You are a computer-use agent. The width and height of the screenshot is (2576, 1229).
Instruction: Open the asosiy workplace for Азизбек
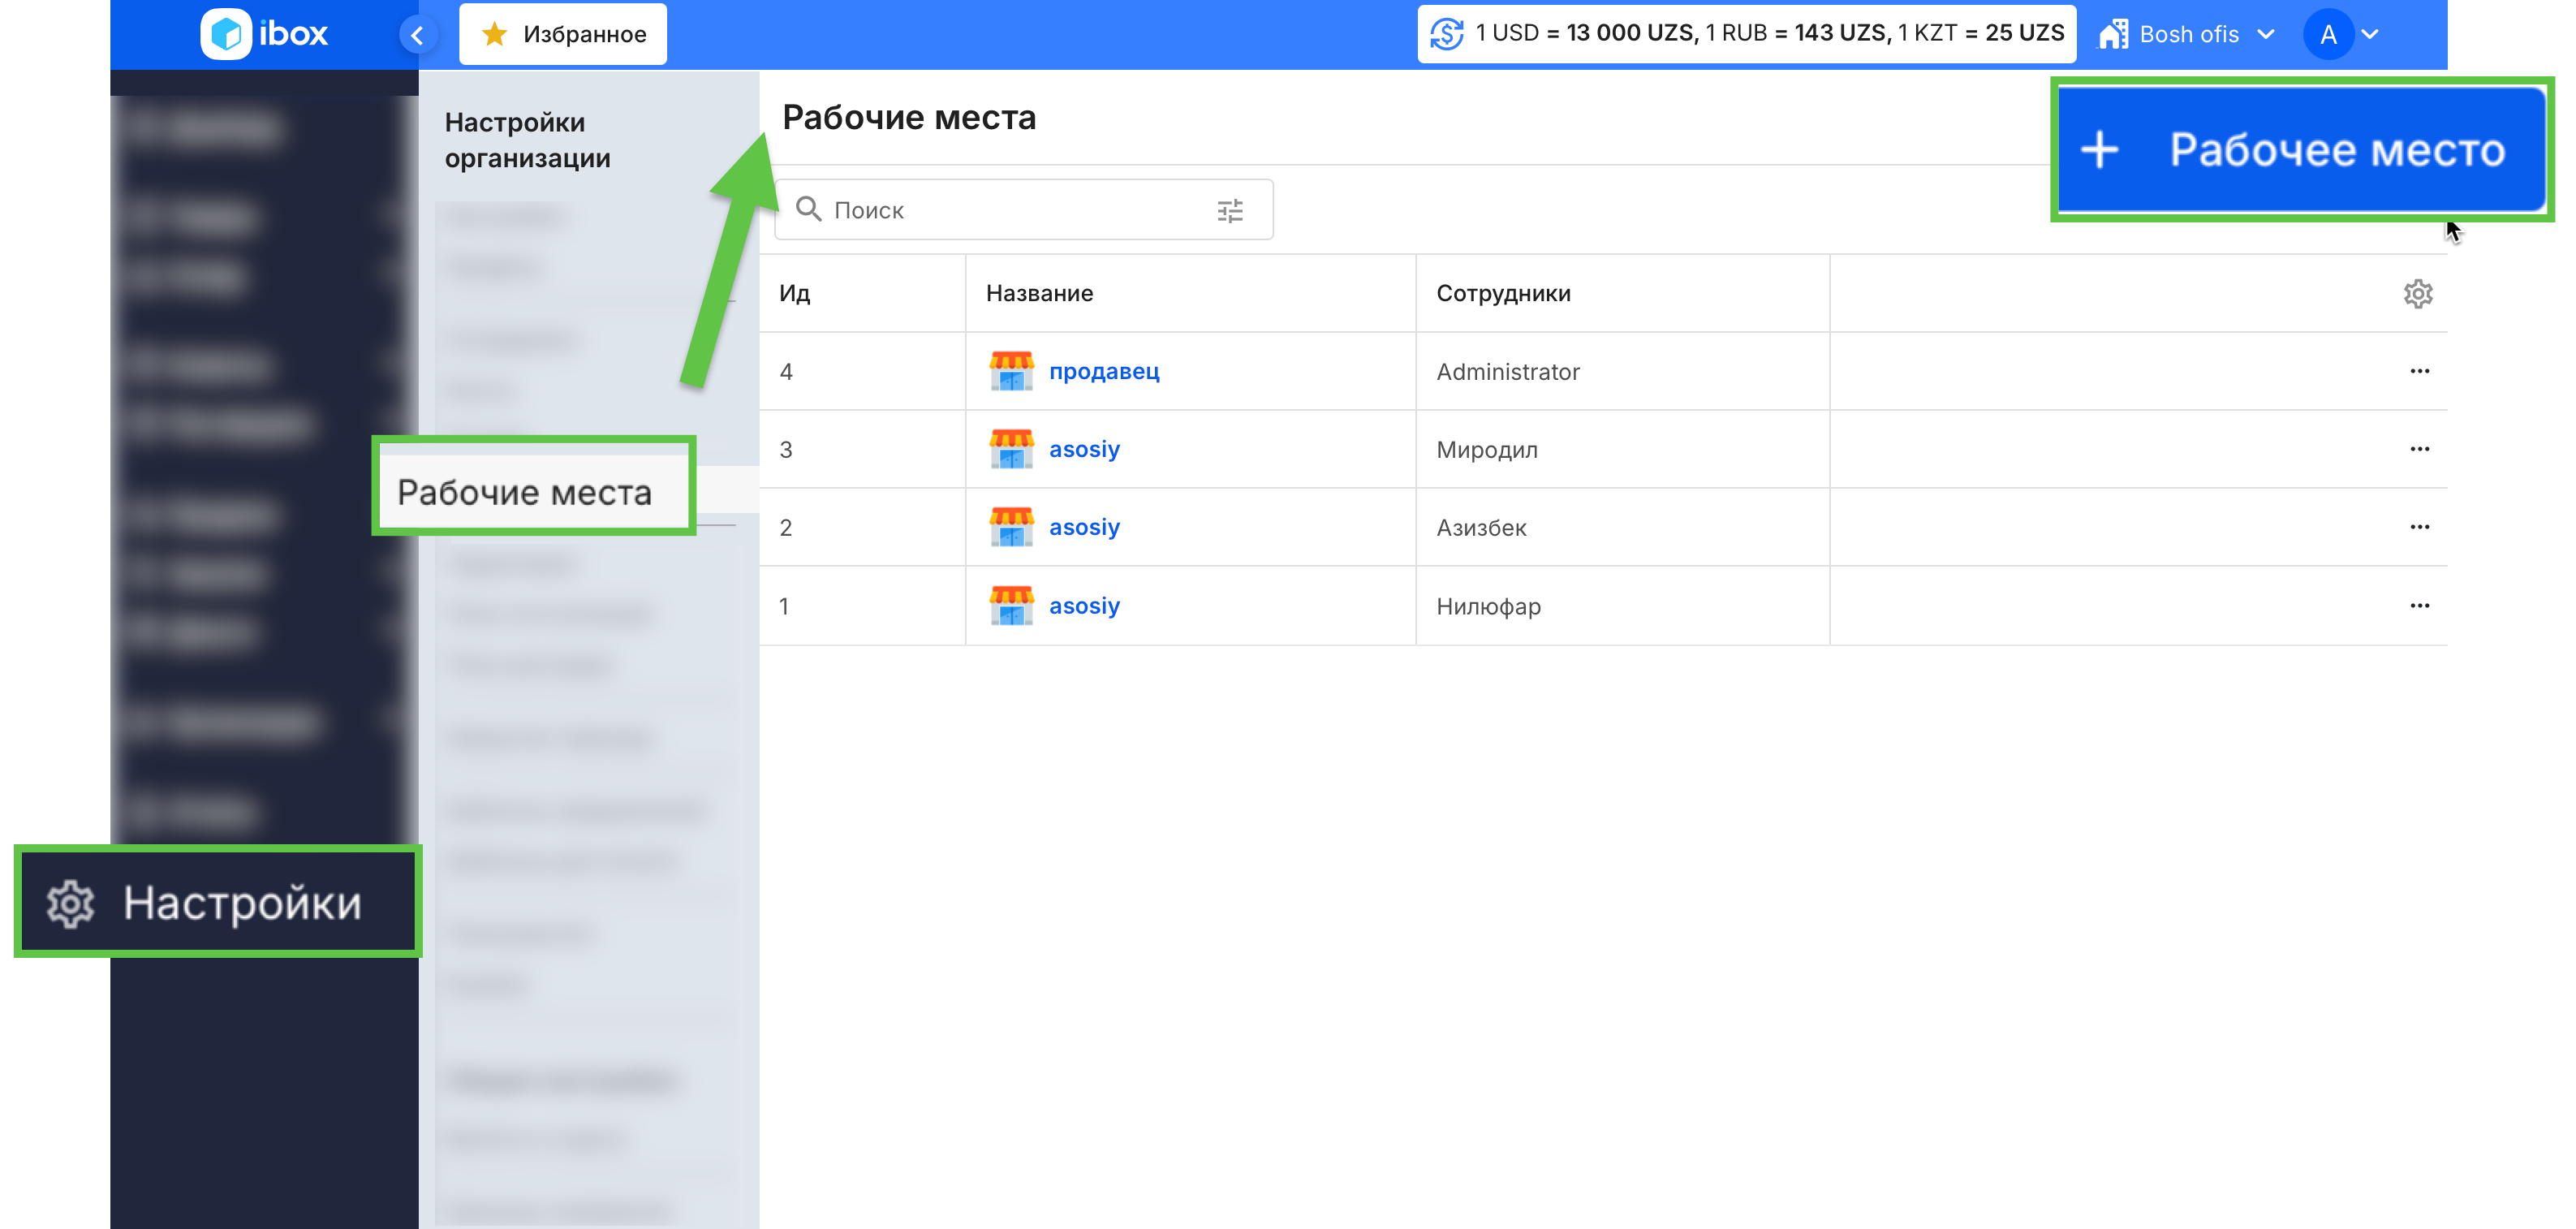tap(1084, 527)
